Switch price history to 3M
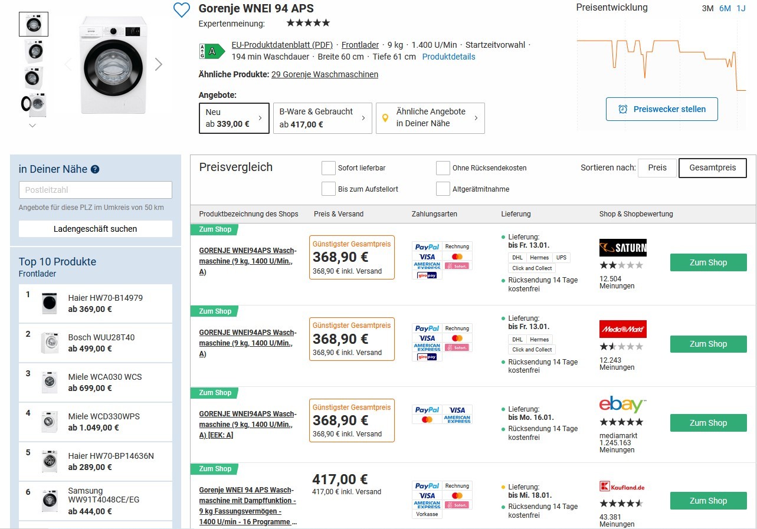Viewport: 757px width, 529px height. 707,8
